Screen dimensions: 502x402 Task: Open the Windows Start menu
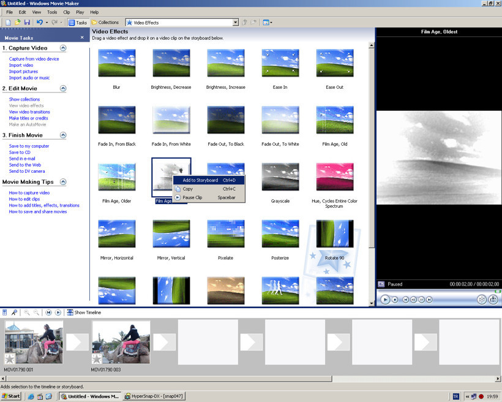click(11, 396)
